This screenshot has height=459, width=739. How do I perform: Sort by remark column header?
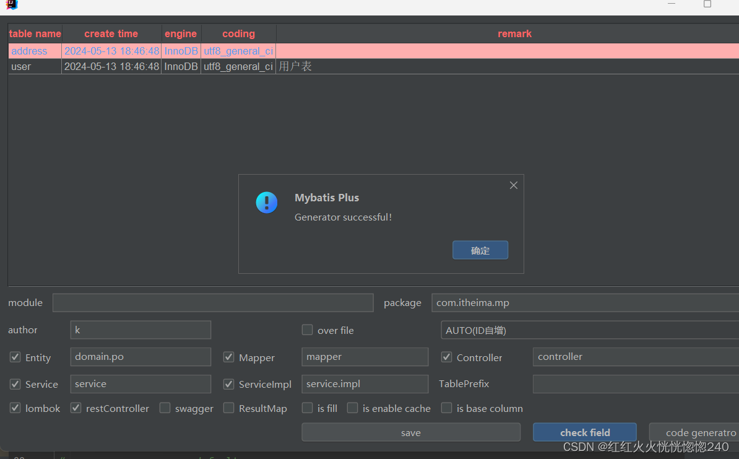508,33
